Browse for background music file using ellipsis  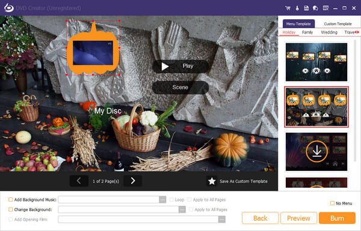[162, 200]
